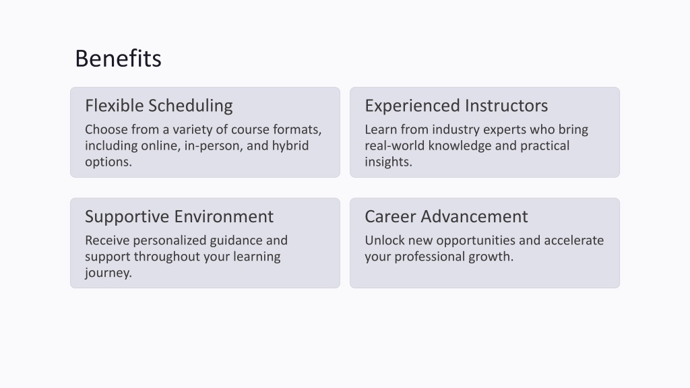
Task: Select the Benefits slide title
Action: [119, 59]
